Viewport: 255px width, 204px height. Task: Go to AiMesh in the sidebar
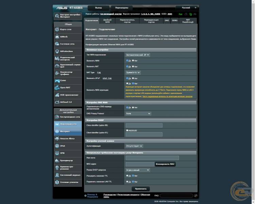[68, 37]
